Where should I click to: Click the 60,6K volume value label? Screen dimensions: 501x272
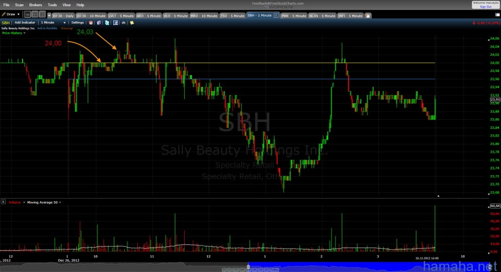click(x=495, y=206)
